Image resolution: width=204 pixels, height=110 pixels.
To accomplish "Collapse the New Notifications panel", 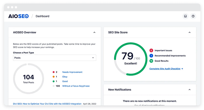I will [189, 90].
